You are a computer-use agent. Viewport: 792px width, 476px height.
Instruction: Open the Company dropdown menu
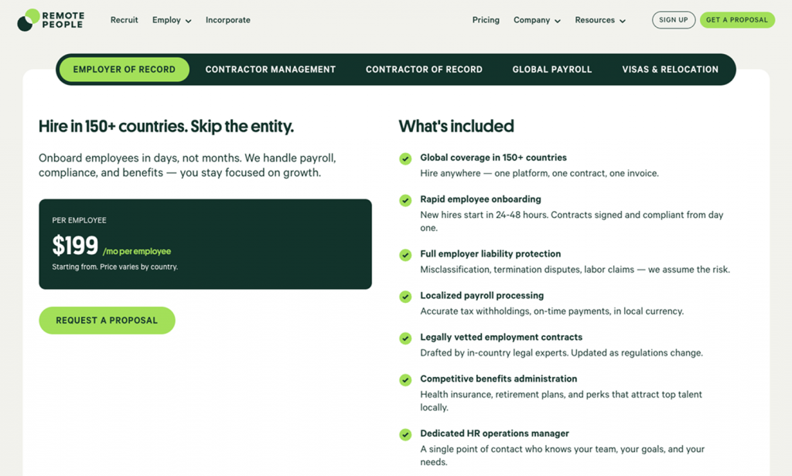click(537, 20)
